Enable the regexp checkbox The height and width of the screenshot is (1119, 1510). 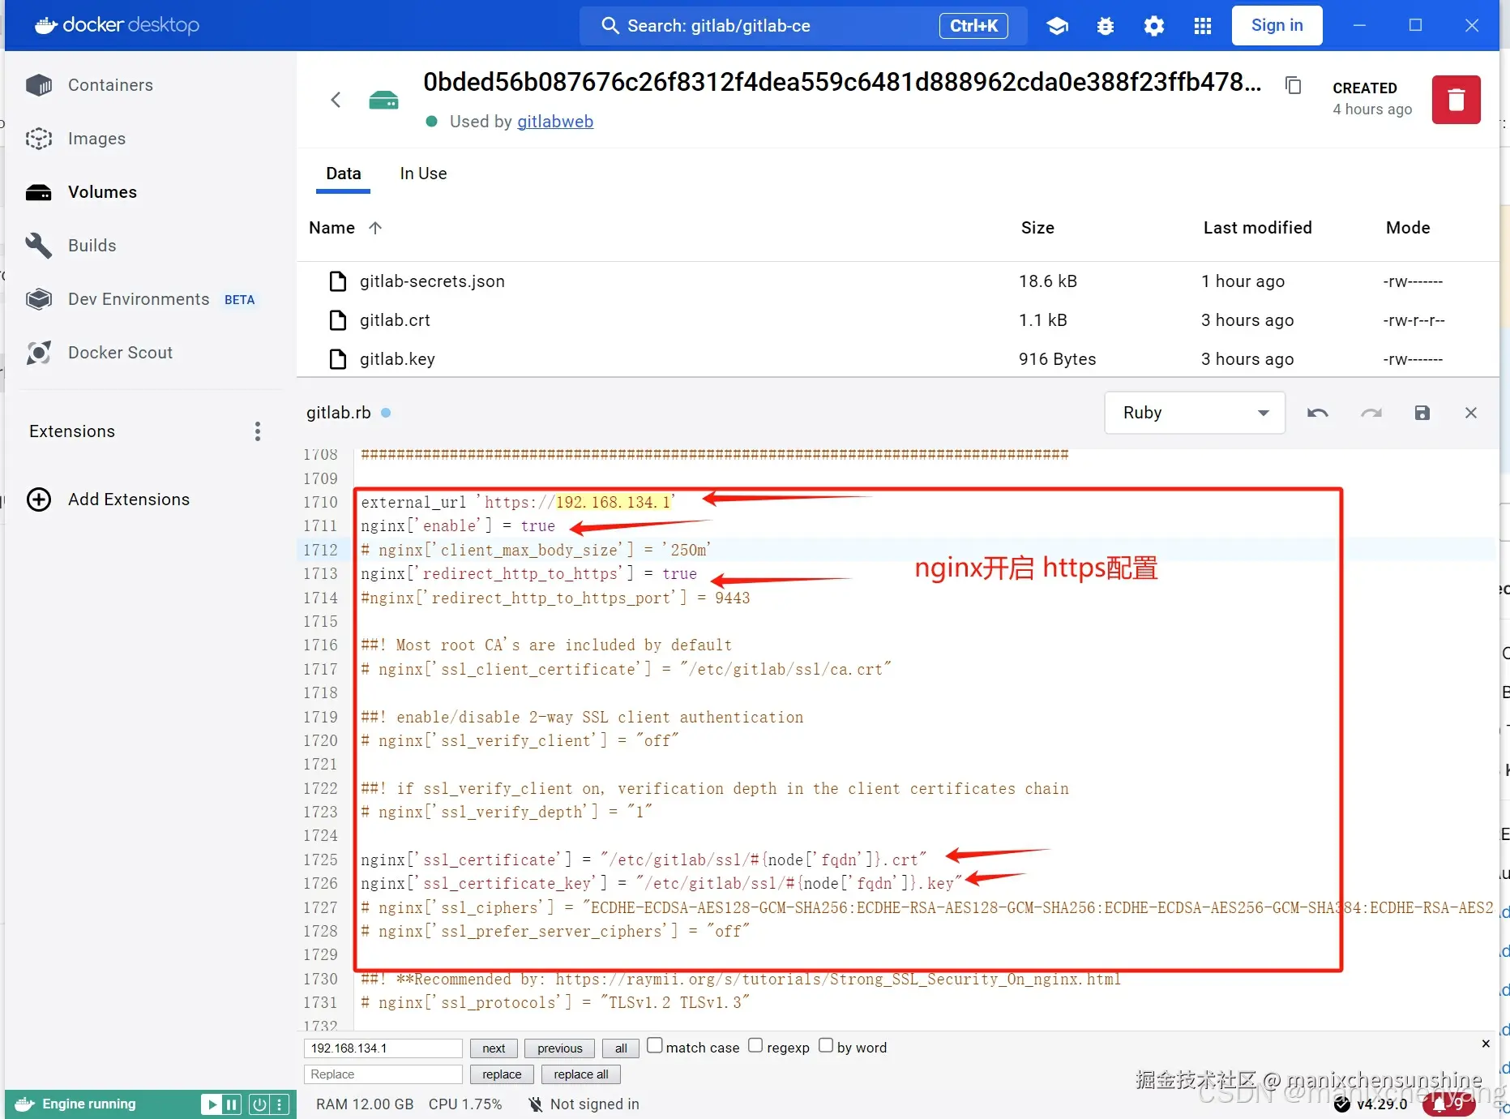(755, 1046)
